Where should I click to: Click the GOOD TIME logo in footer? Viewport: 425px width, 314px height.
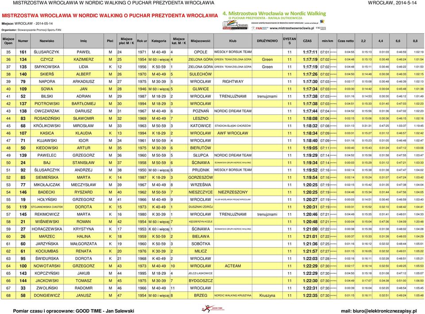tap(212, 309)
